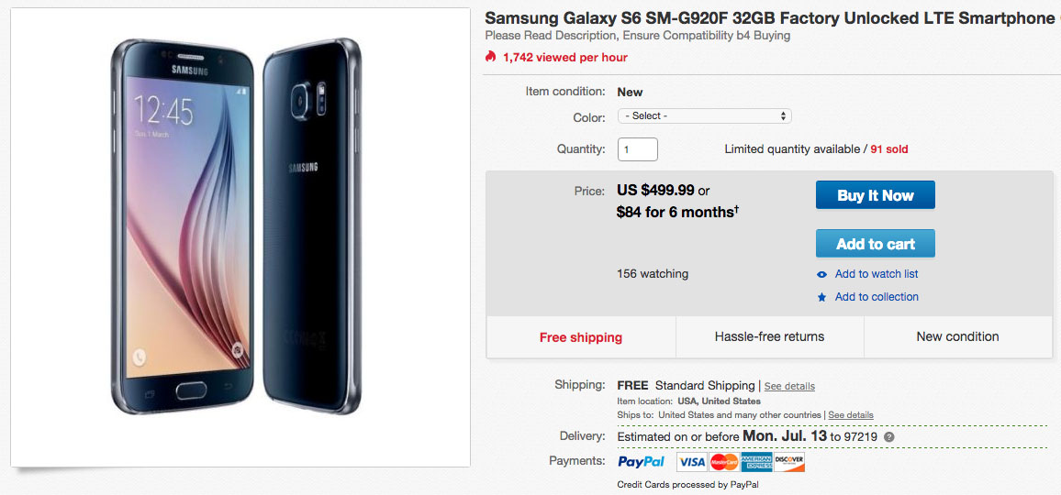This screenshot has height=495, width=1061.
Task: Click the red flame views icon
Action: click(x=491, y=57)
